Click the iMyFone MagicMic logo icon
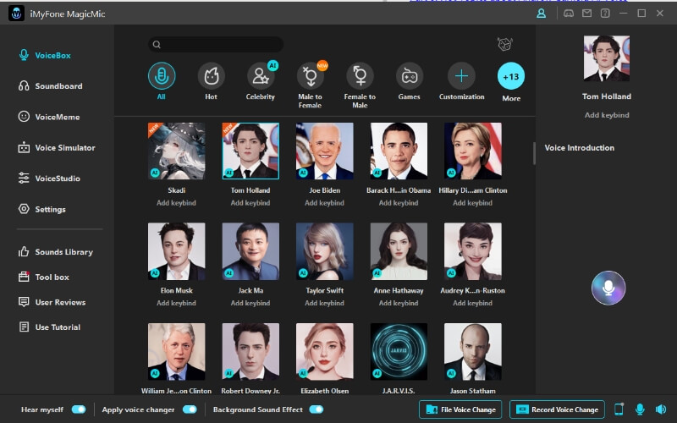This screenshot has width=677, height=423. click(16, 14)
